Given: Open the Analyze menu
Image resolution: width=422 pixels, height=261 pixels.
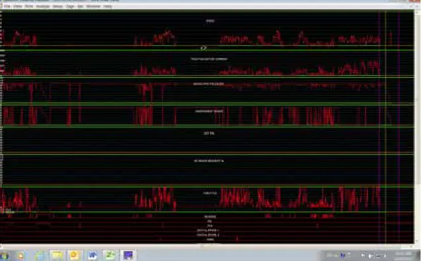Looking at the screenshot, I should [x=42, y=6].
